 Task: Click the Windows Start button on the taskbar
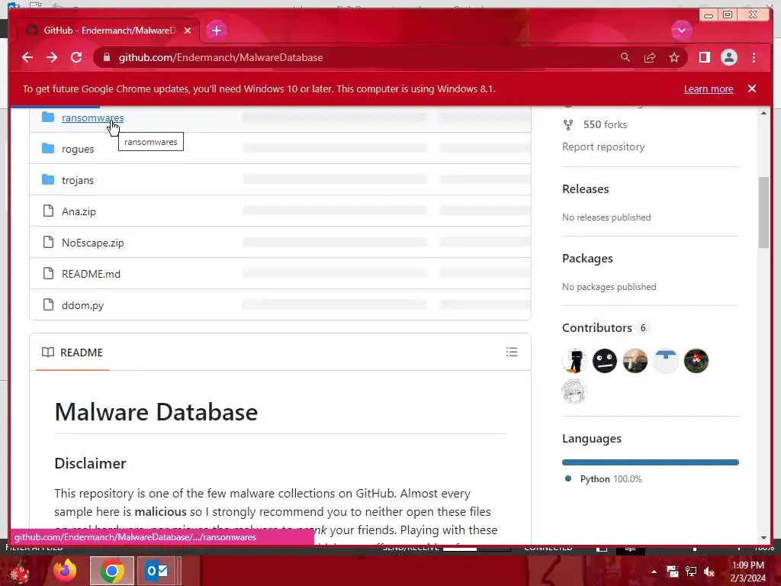click(19, 571)
